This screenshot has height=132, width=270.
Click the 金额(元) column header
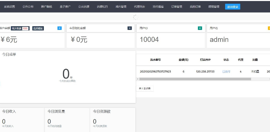pyautogui.click(x=183, y=60)
